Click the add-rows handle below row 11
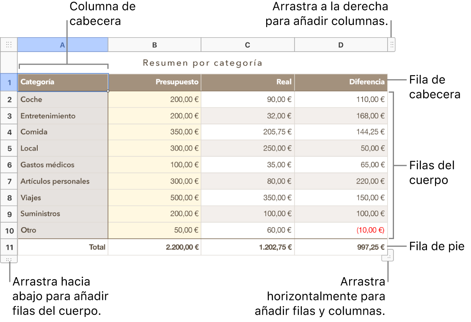471x322 pixels. tap(9, 259)
